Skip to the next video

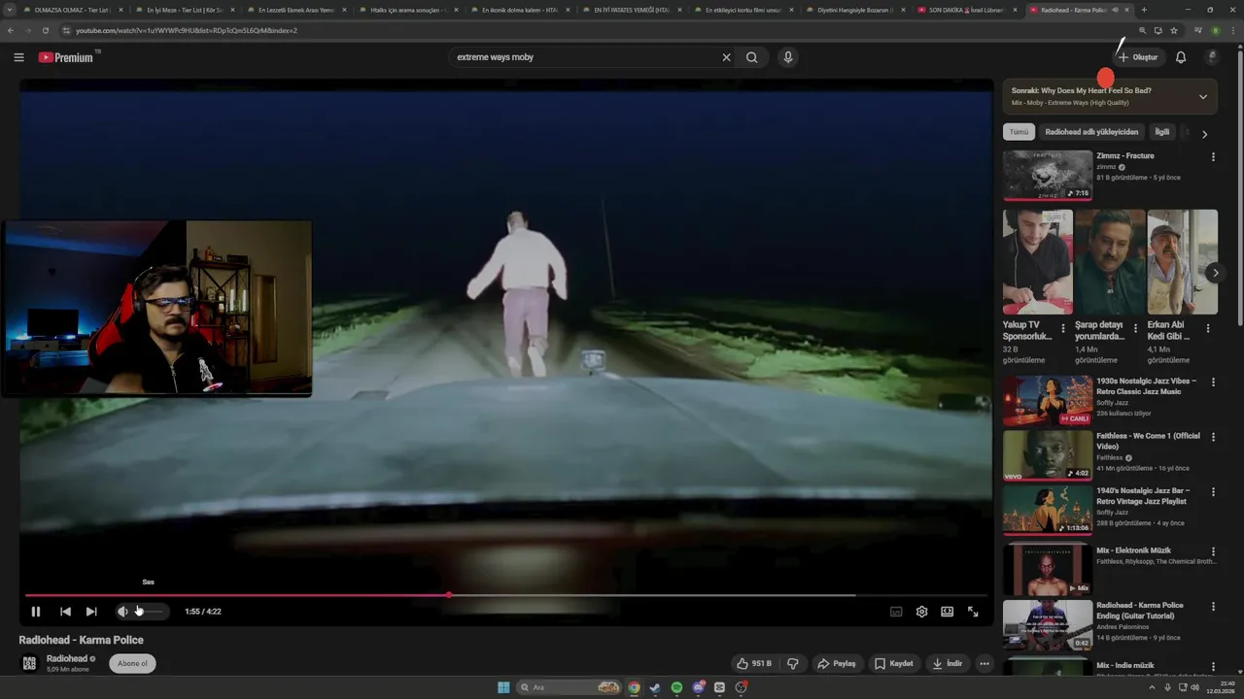pyautogui.click(x=91, y=612)
